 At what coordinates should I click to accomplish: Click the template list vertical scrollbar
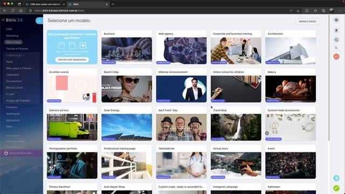point(329,78)
